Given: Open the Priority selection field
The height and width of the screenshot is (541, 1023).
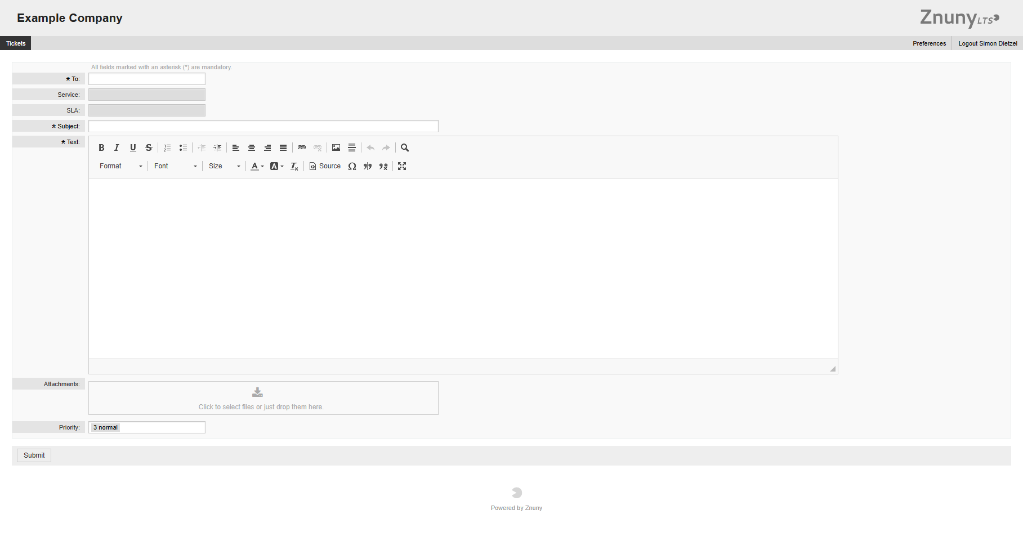Looking at the screenshot, I should click(147, 428).
